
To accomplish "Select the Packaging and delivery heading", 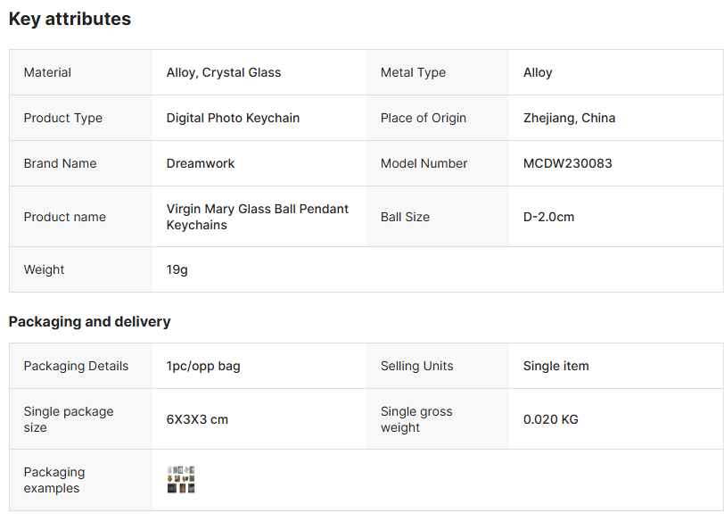I will [89, 321].
